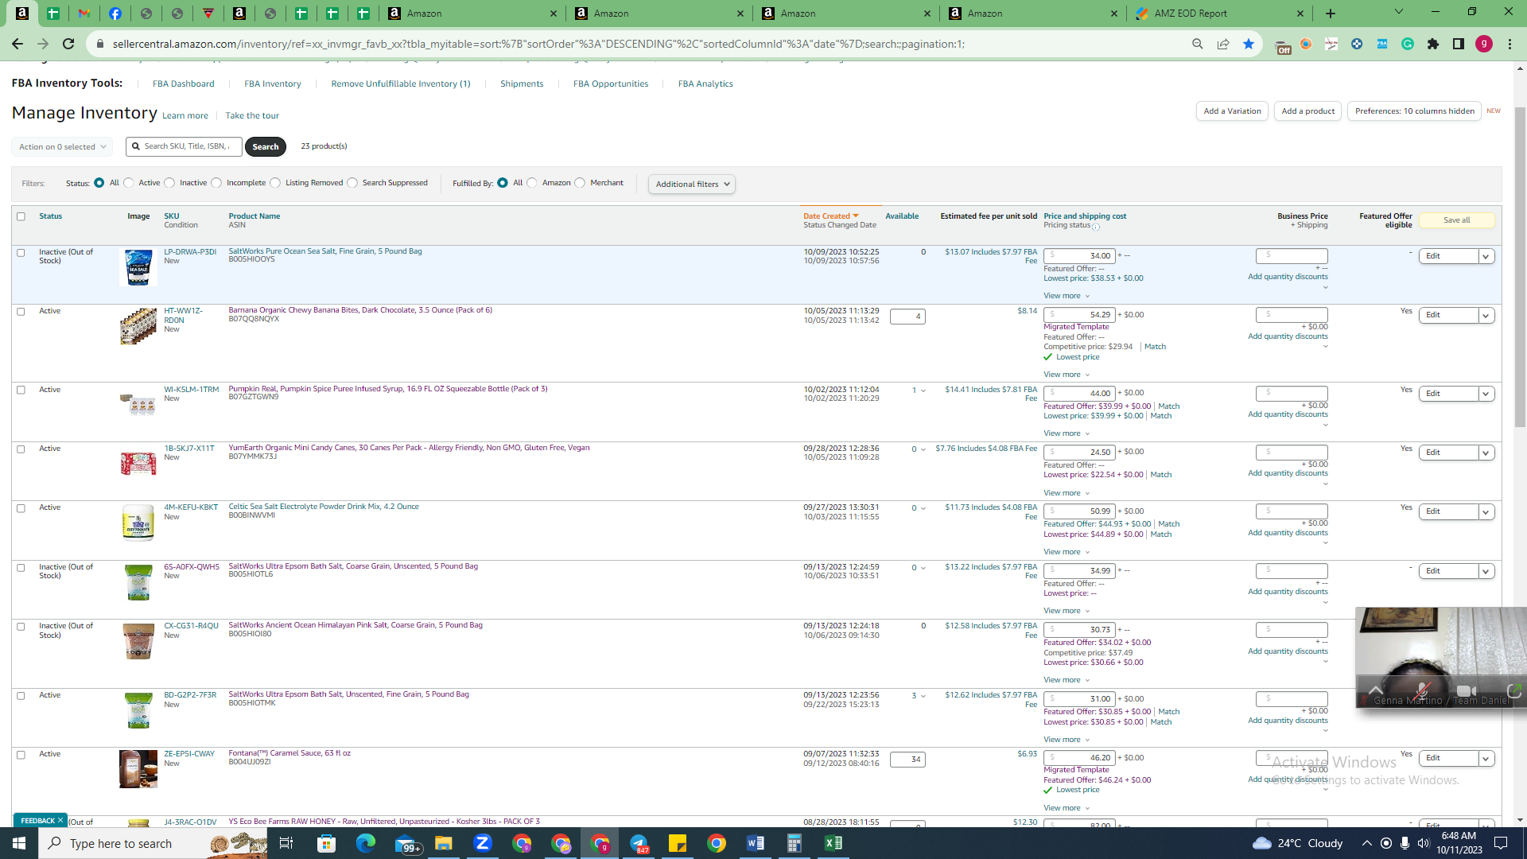
Task: Expand View more for Fontana Caramel Sauce row
Action: [x=1067, y=808]
